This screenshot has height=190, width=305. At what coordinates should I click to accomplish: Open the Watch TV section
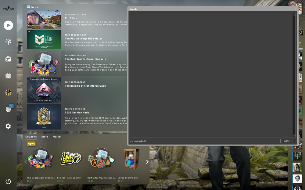[x=8, y=75]
